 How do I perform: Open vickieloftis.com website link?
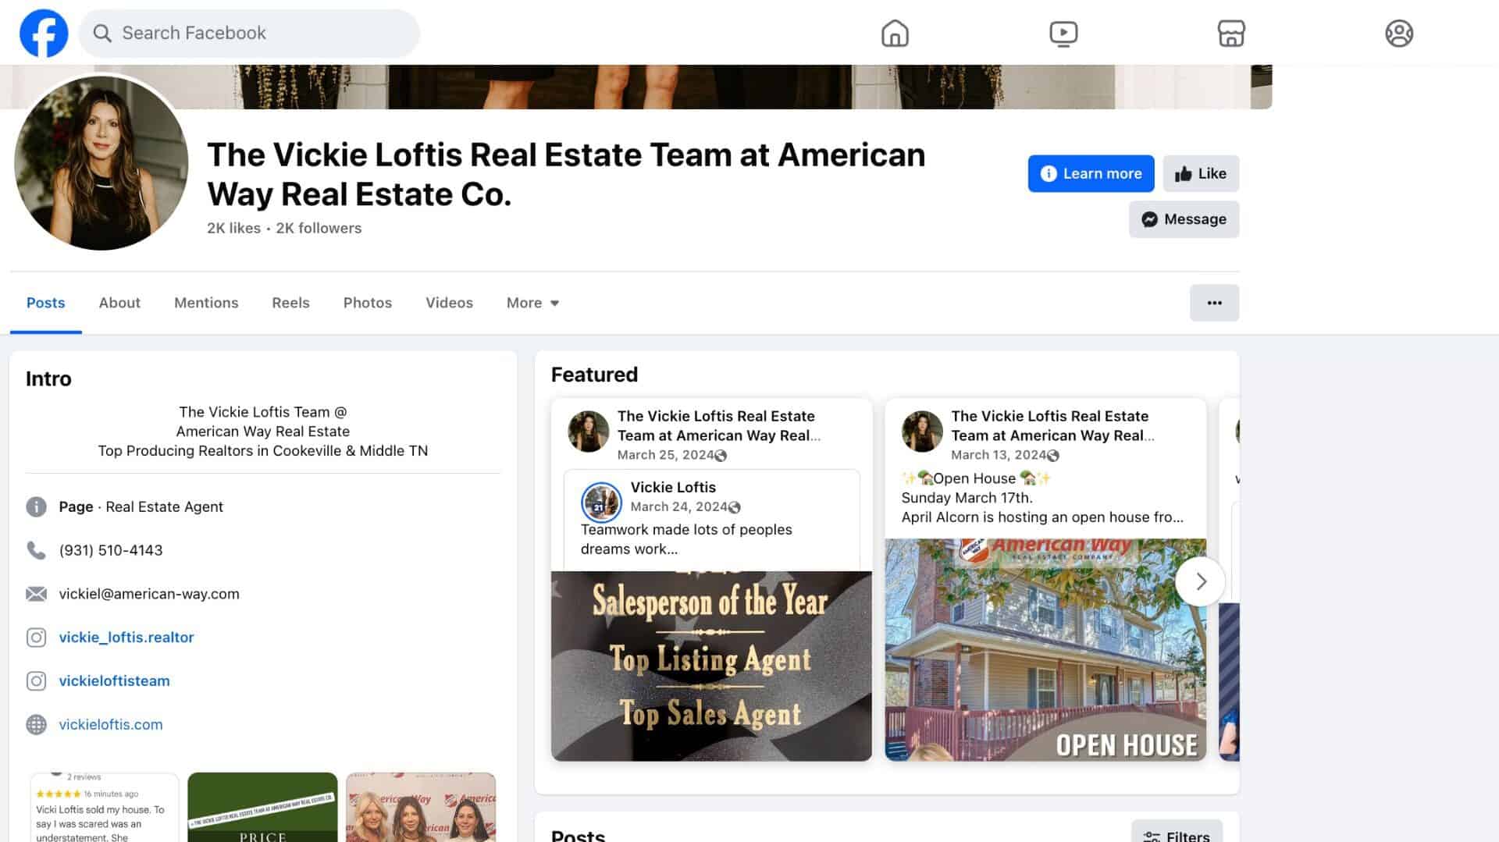tap(111, 725)
